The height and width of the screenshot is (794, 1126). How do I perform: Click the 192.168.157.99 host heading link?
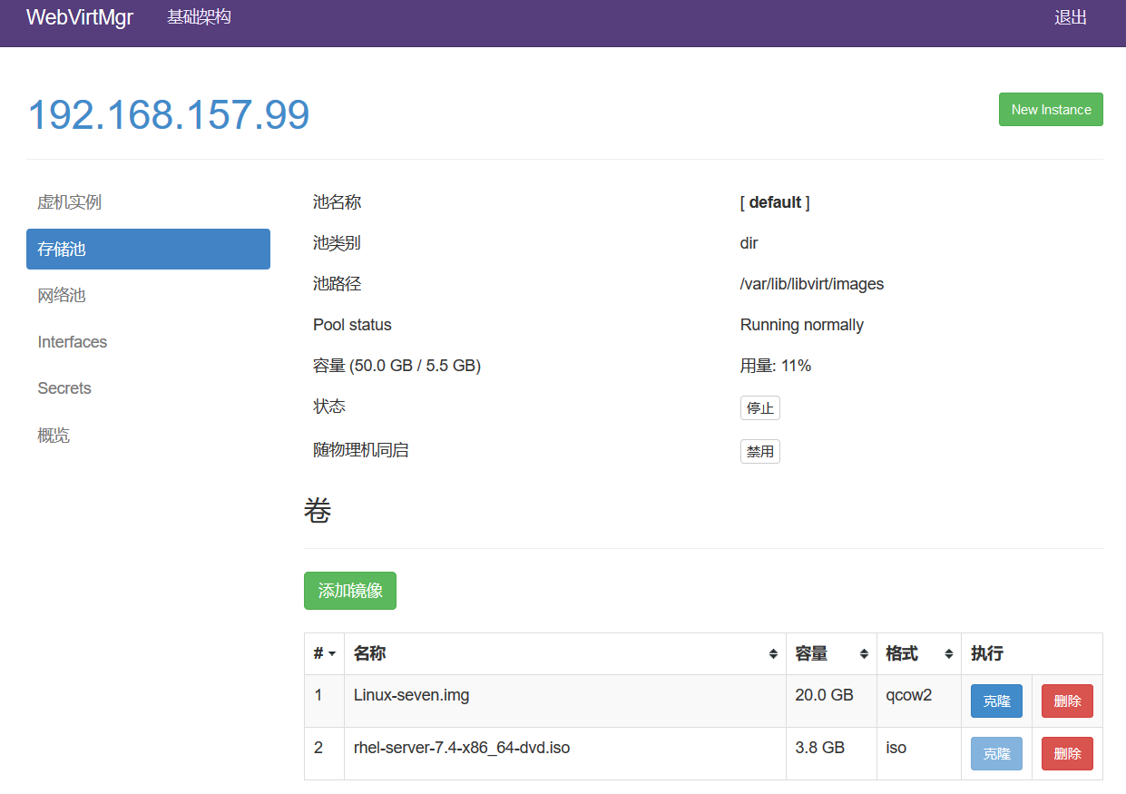(x=169, y=115)
